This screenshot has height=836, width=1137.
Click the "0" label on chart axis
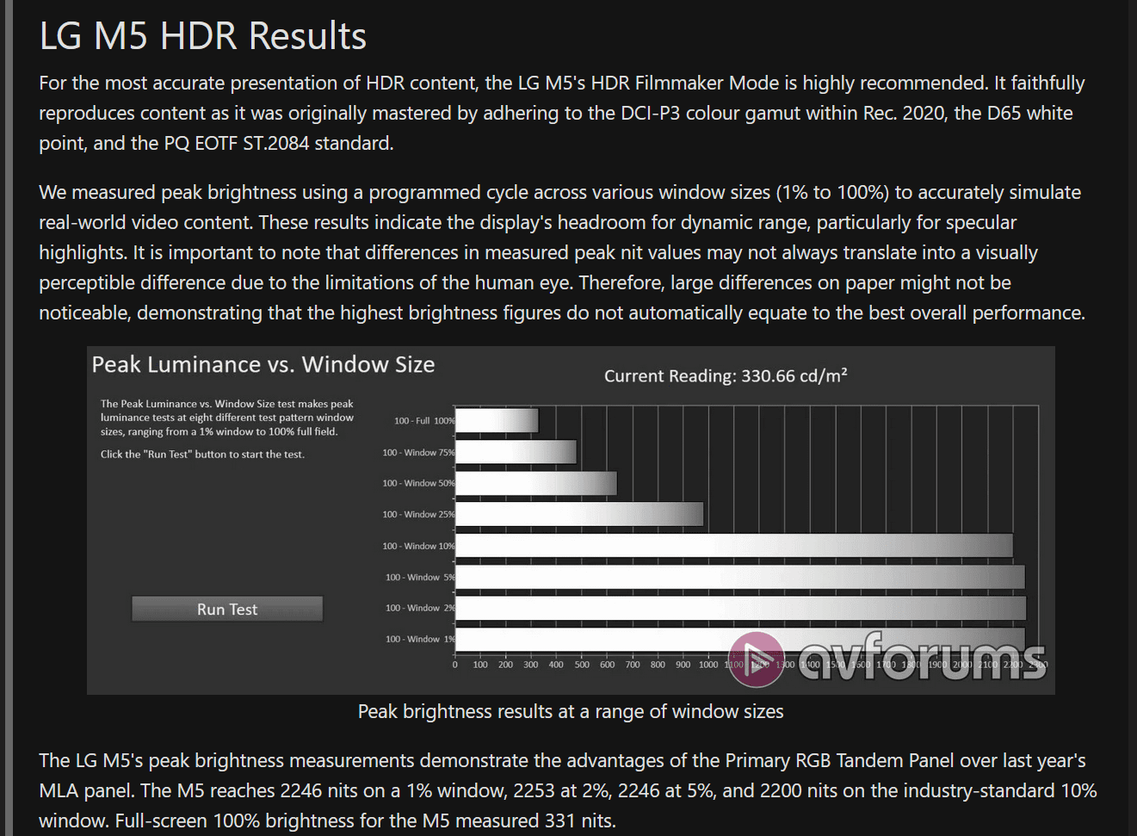click(x=455, y=664)
